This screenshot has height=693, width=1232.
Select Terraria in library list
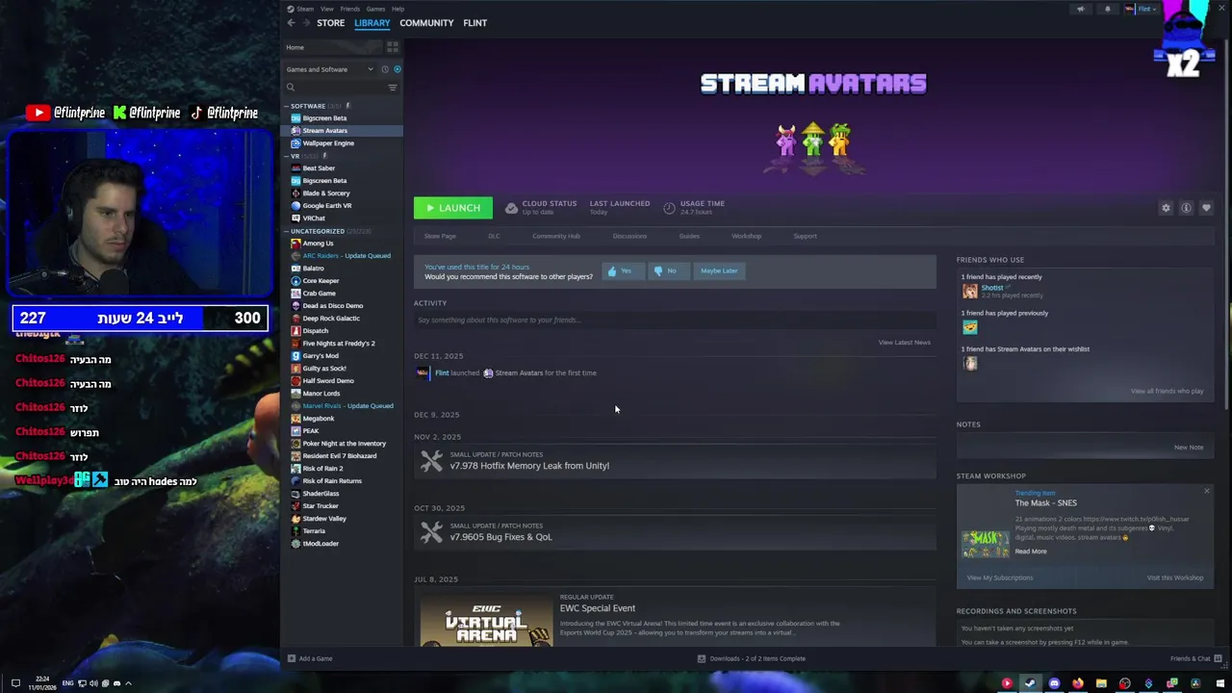pos(314,531)
